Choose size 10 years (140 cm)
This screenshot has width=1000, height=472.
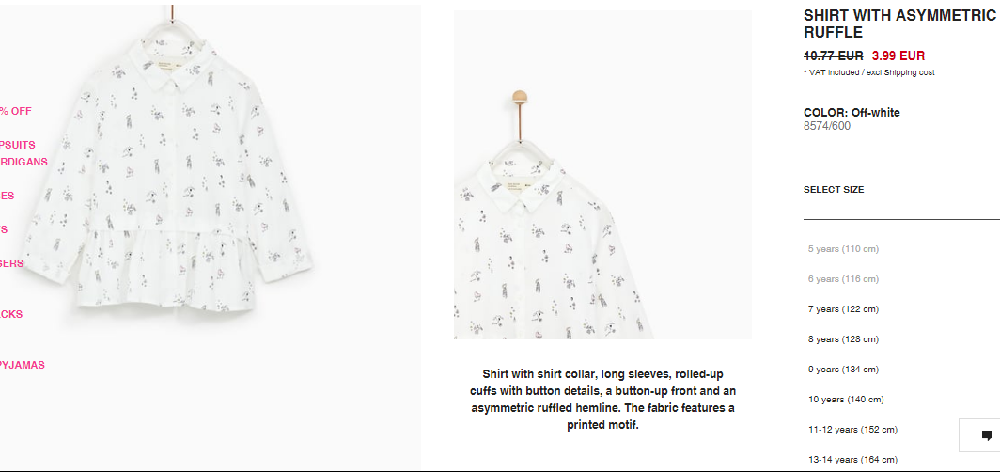(846, 400)
